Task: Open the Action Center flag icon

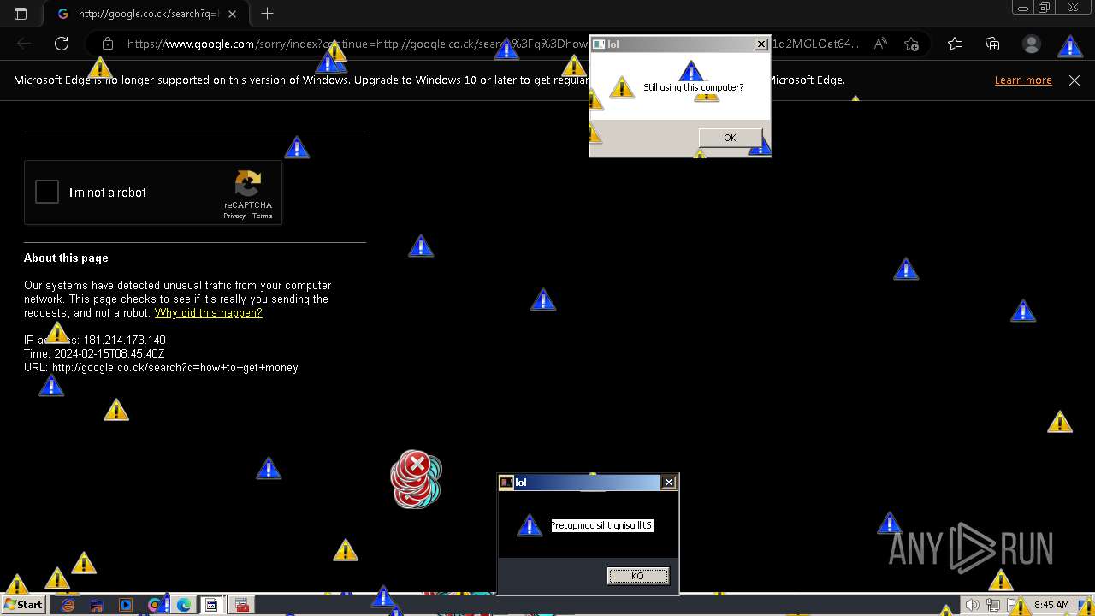Action: tap(1011, 605)
